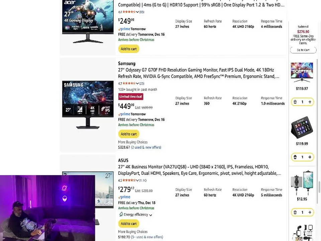
Task: Expand the Samsung rating breakdown chevron
Action: click(137, 84)
